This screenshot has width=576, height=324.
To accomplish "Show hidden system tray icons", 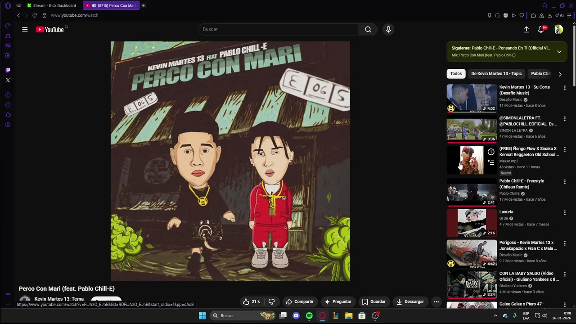I will [x=495, y=315].
